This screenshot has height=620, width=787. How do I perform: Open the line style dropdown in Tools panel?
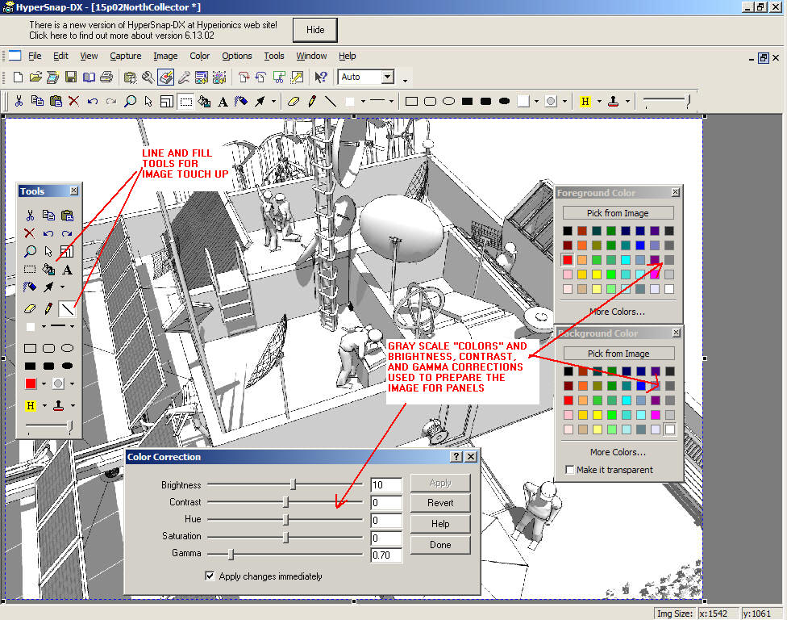click(x=73, y=327)
